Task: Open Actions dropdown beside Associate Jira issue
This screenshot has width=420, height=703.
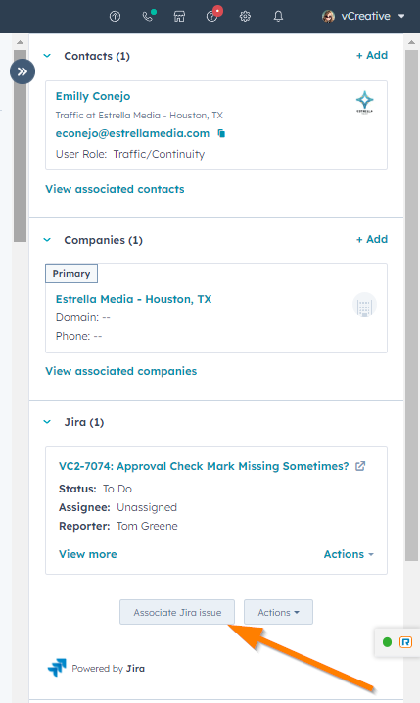Action: tap(278, 612)
